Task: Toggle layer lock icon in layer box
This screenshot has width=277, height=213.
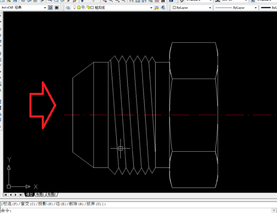Action: (x=88, y=7)
